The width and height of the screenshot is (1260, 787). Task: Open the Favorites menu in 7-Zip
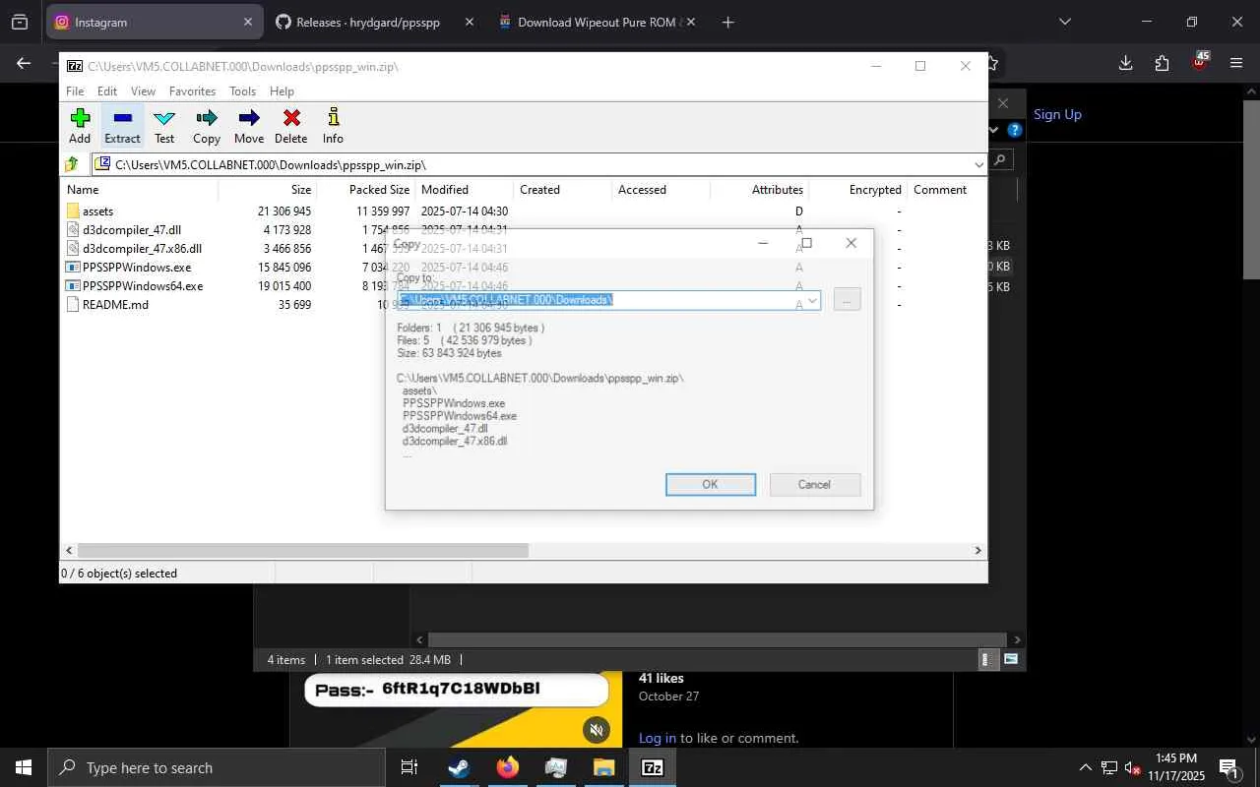click(x=192, y=91)
